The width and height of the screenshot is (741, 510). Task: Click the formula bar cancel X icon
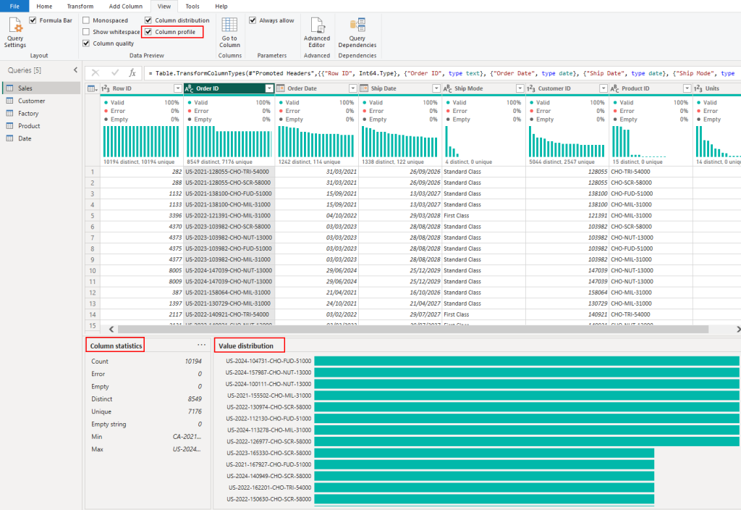coord(96,73)
